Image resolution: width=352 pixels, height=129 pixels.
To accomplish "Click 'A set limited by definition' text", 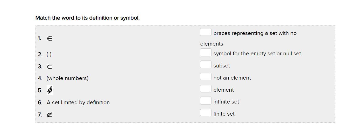I will [x=78, y=102].
